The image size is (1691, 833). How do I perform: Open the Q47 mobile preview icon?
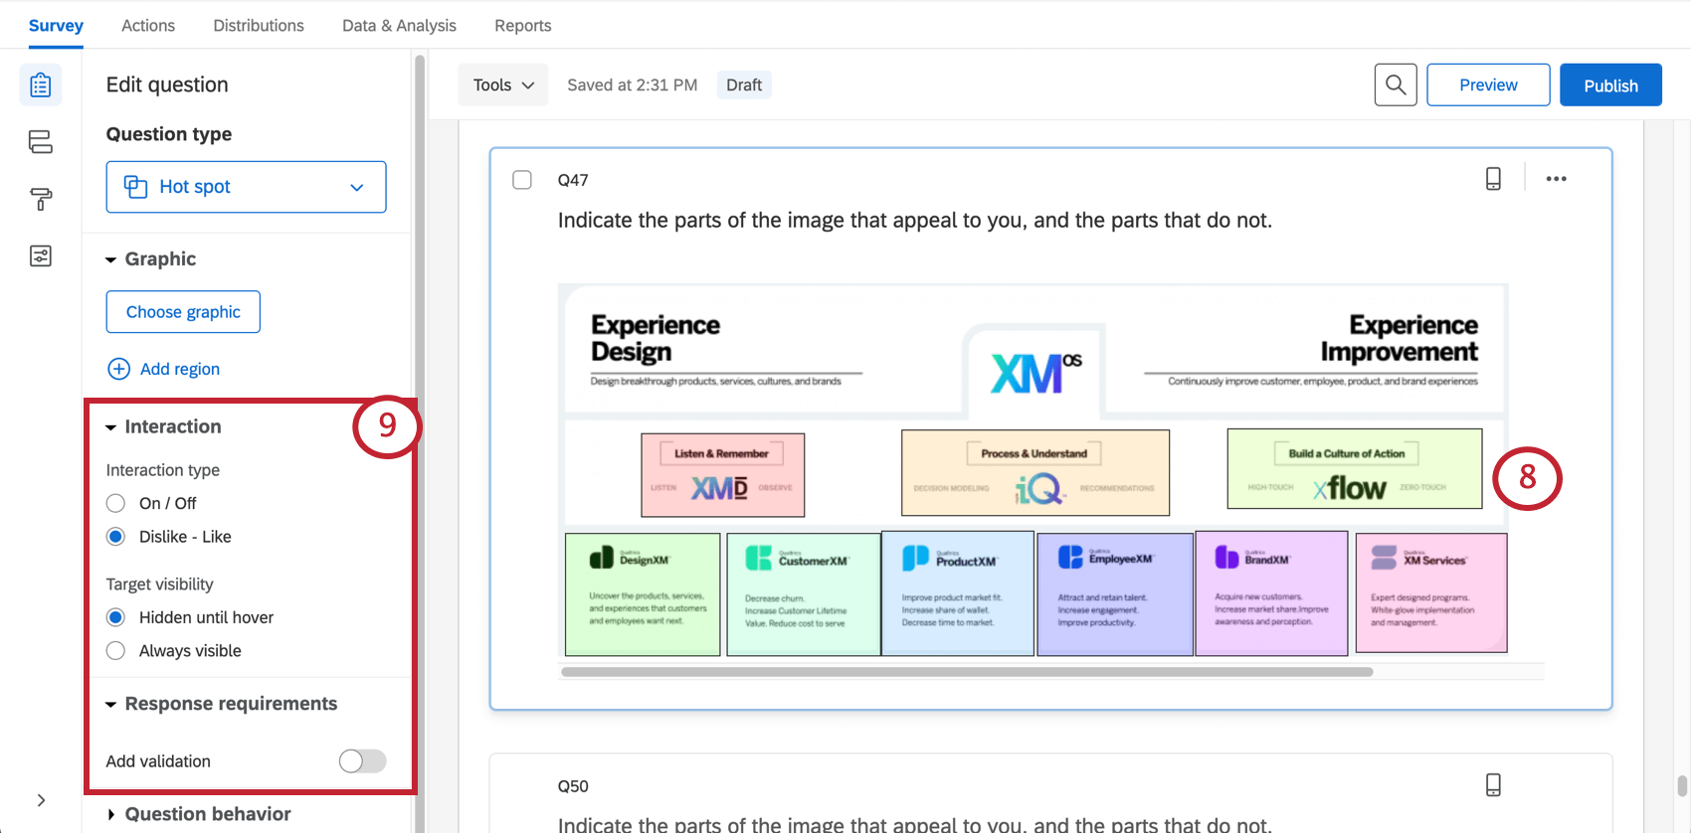point(1493,179)
